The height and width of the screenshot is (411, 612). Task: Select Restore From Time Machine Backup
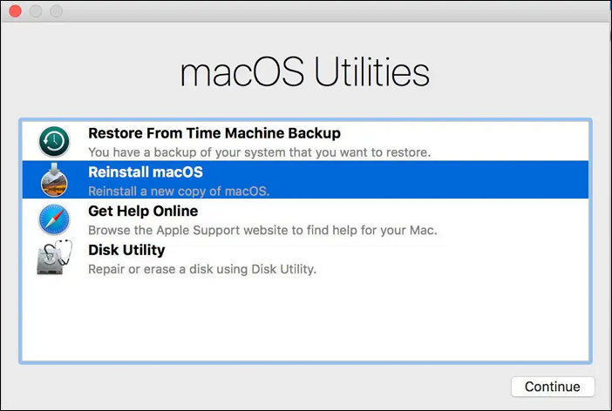point(214,134)
